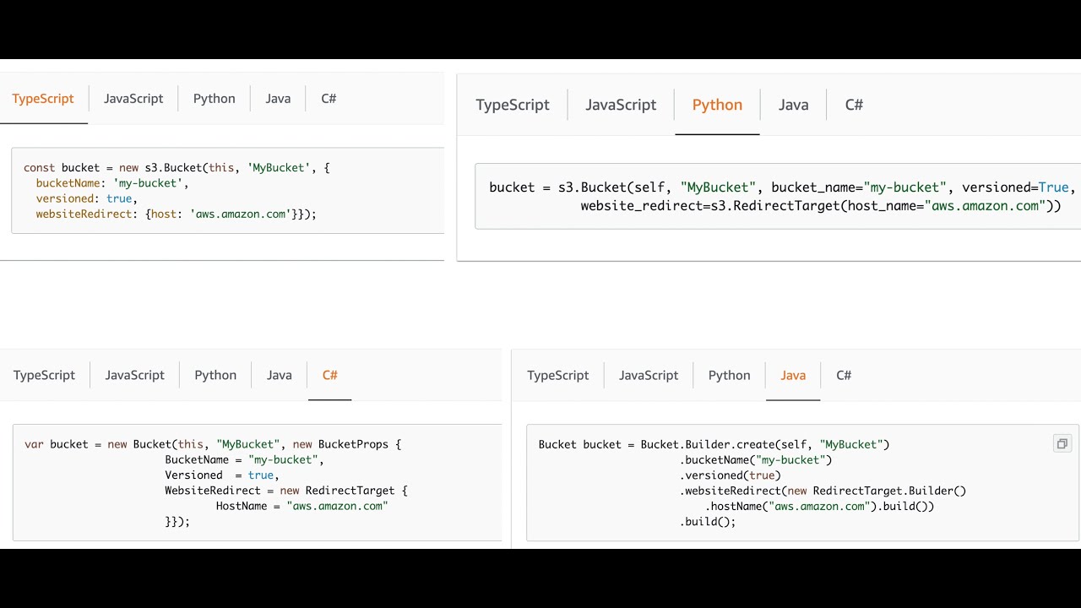The height and width of the screenshot is (608, 1081).
Task: Click the C# 'var bucket = new Bucket' line
Action: tap(213, 444)
